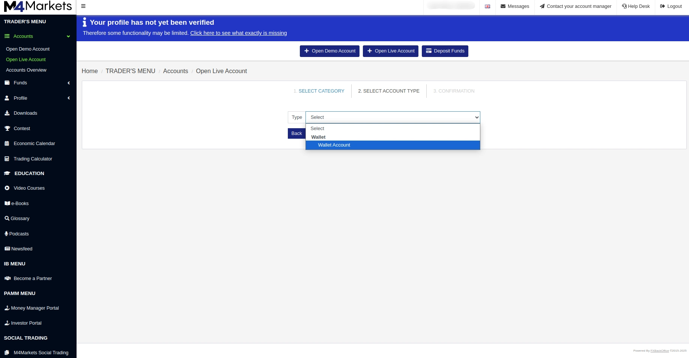The image size is (689, 358).
Task: Open the Trading Calculator
Action: [x=33, y=159]
